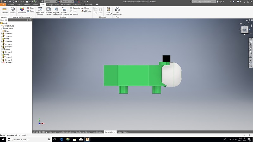Click the Home view icon in quick access
253x142 pixels.
27,2
